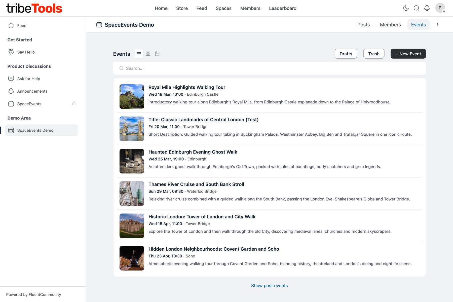
Task: Switch to grid view of events
Action: pyautogui.click(x=148, y=54)
